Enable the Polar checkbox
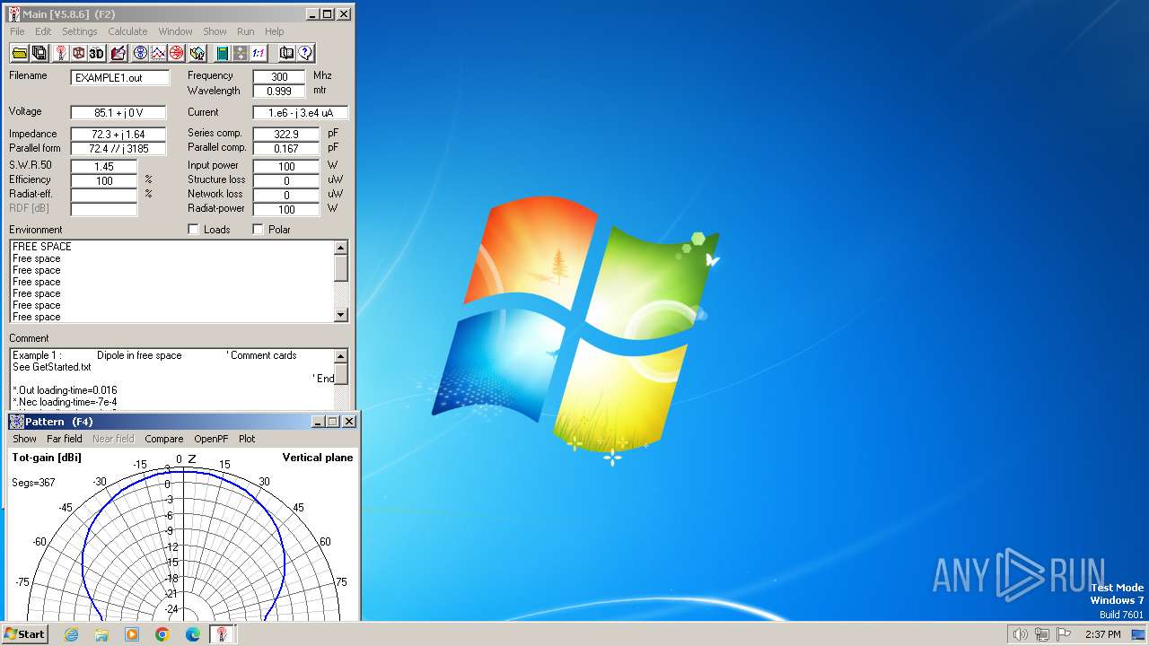Screen dimensions: 1149x646 pos(259,230)
